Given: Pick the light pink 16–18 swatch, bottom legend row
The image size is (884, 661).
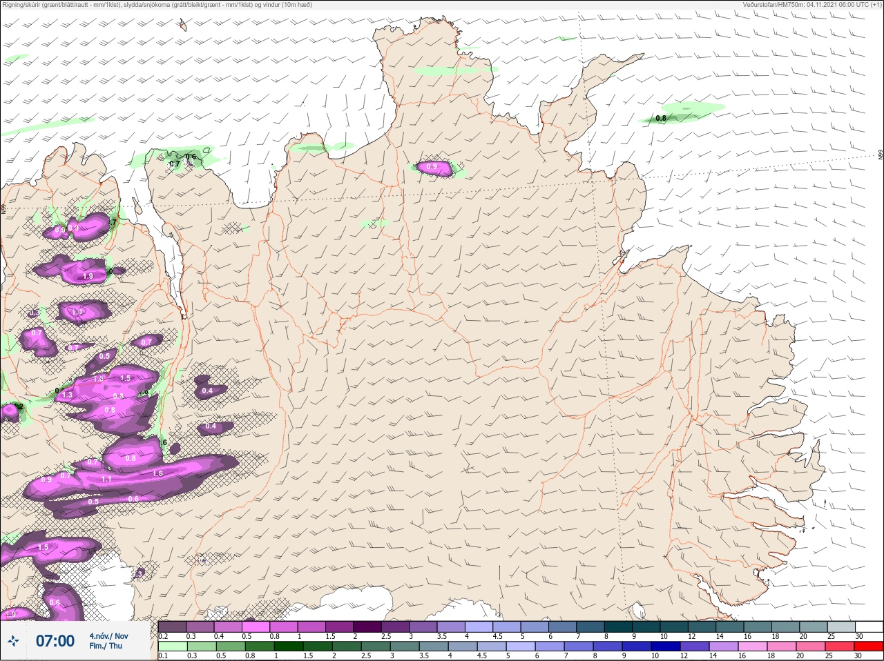Looking at the screenshot, I should [x=754, y=647].
